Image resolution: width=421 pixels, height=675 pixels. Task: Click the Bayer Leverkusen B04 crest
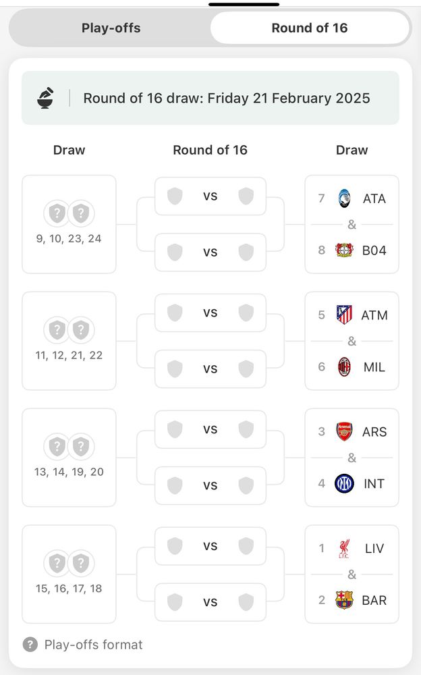point(344,250)
